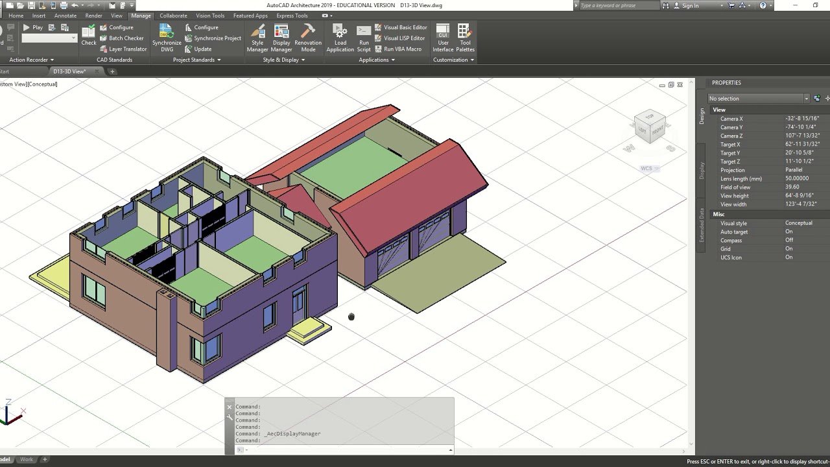830x467 pixels.
Task: Open Batch Checker
Action: click(x=121, y=38)
